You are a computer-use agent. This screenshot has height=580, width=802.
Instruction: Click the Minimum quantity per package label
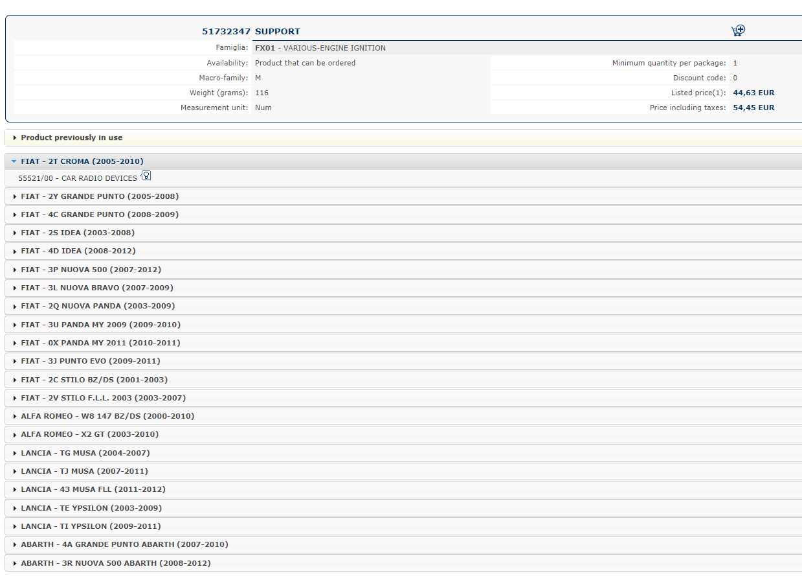(669, 63)
